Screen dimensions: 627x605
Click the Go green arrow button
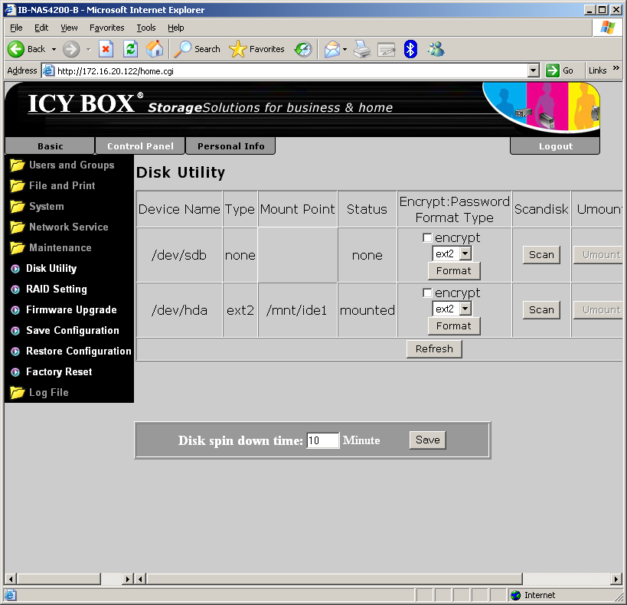click(x=552, y=70)
